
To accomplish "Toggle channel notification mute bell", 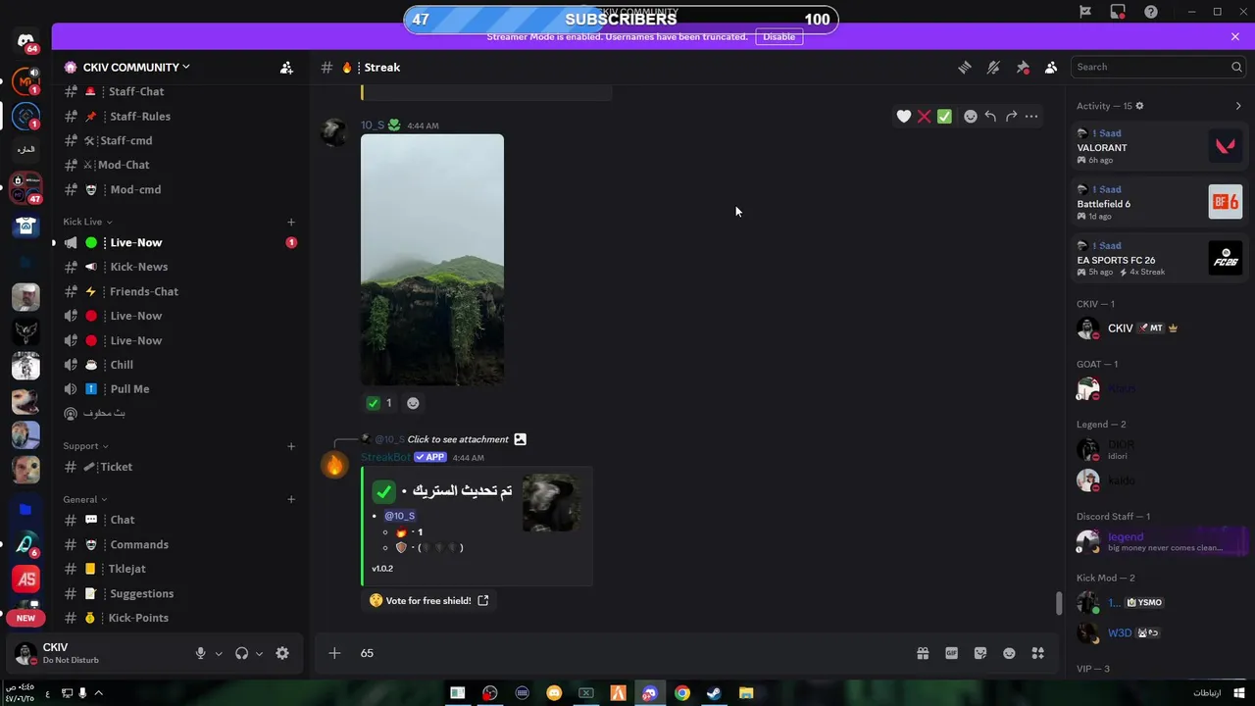I will 993,68.
